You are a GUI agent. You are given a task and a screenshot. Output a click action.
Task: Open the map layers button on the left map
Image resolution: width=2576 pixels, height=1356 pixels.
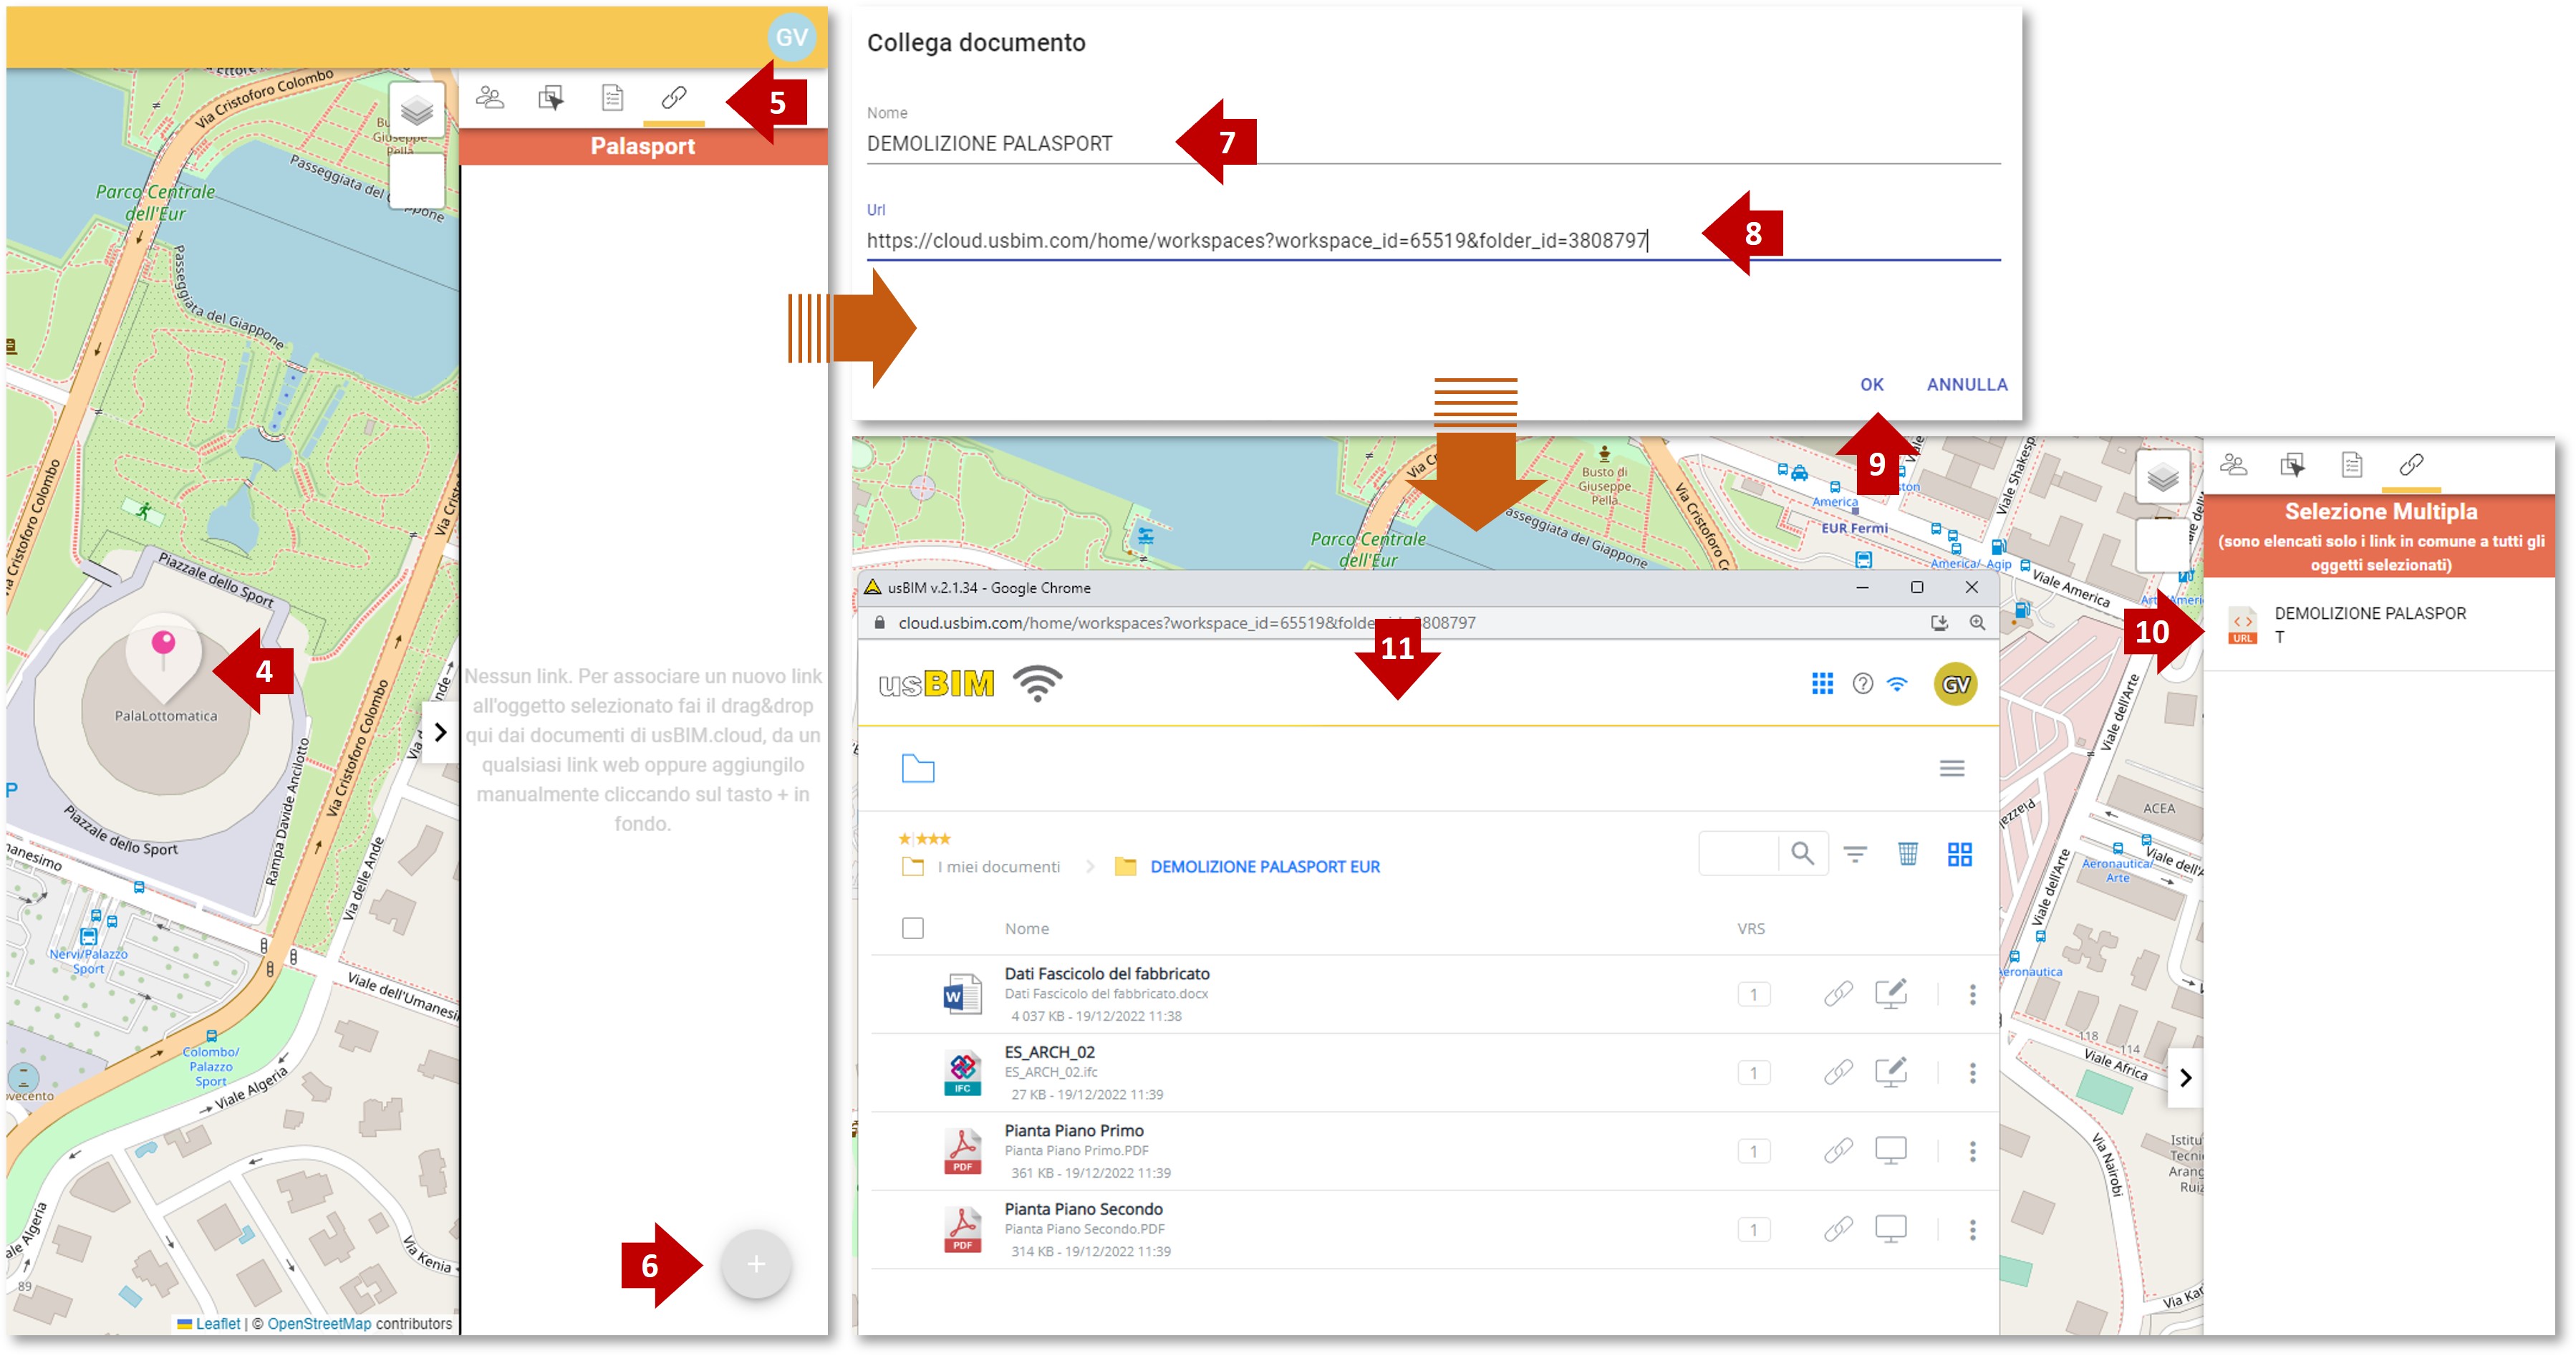(416, 110)
